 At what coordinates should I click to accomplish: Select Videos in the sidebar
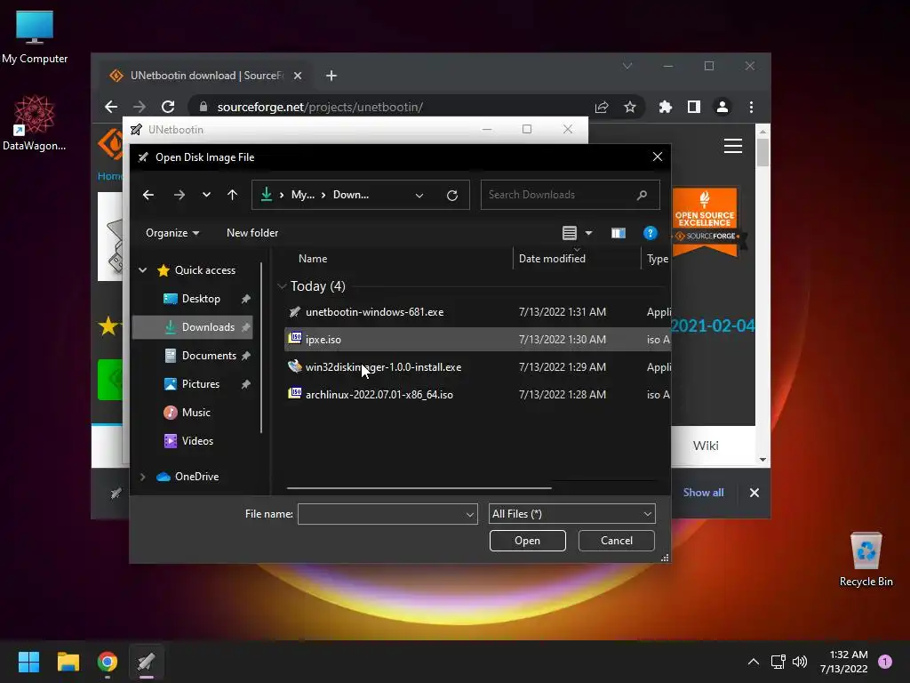tap(197, 441)
